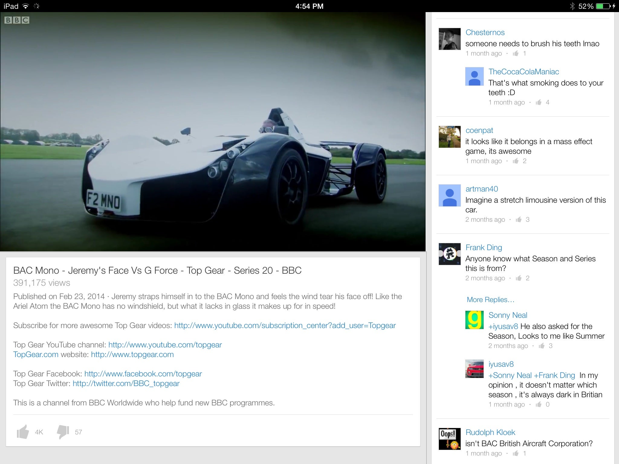Screen dimensions: 619x464
Task: Open Frank Ding's avatar
Action: click(x=450, y=254)
